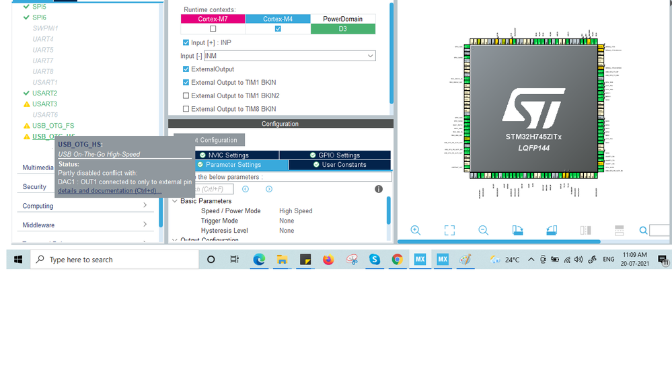Select USB_OTG_FS peripheral
672x378 pixels.
[x=53, y=126]
